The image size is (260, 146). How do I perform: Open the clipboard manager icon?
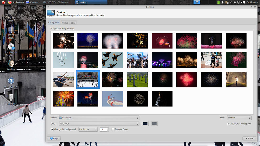point(227,2)
